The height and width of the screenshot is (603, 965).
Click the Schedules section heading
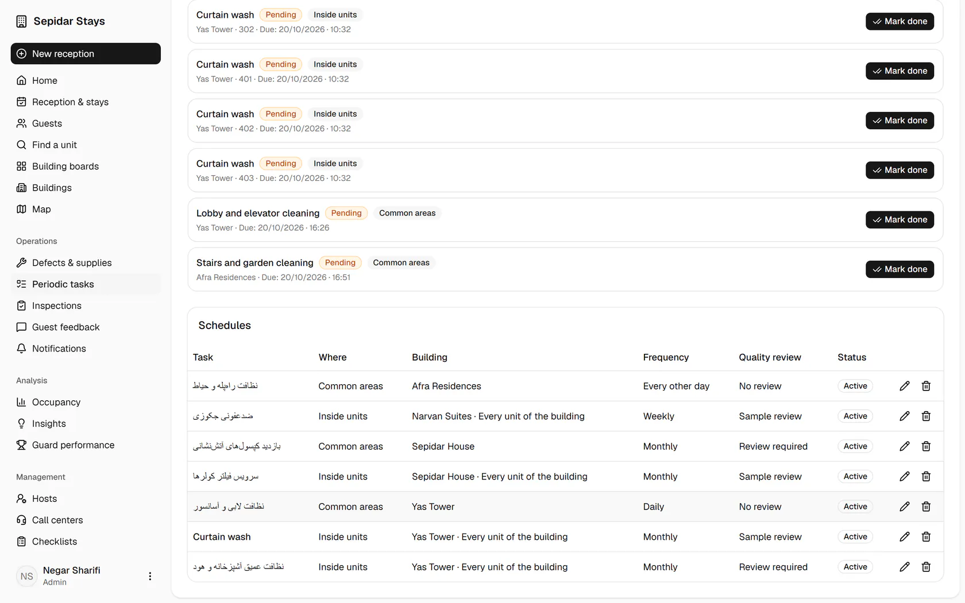click(225, 325)
